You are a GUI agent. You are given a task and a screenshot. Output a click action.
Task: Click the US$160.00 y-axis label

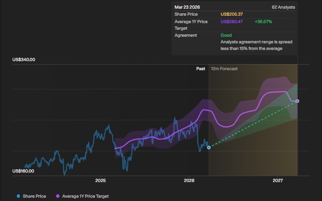24,171
